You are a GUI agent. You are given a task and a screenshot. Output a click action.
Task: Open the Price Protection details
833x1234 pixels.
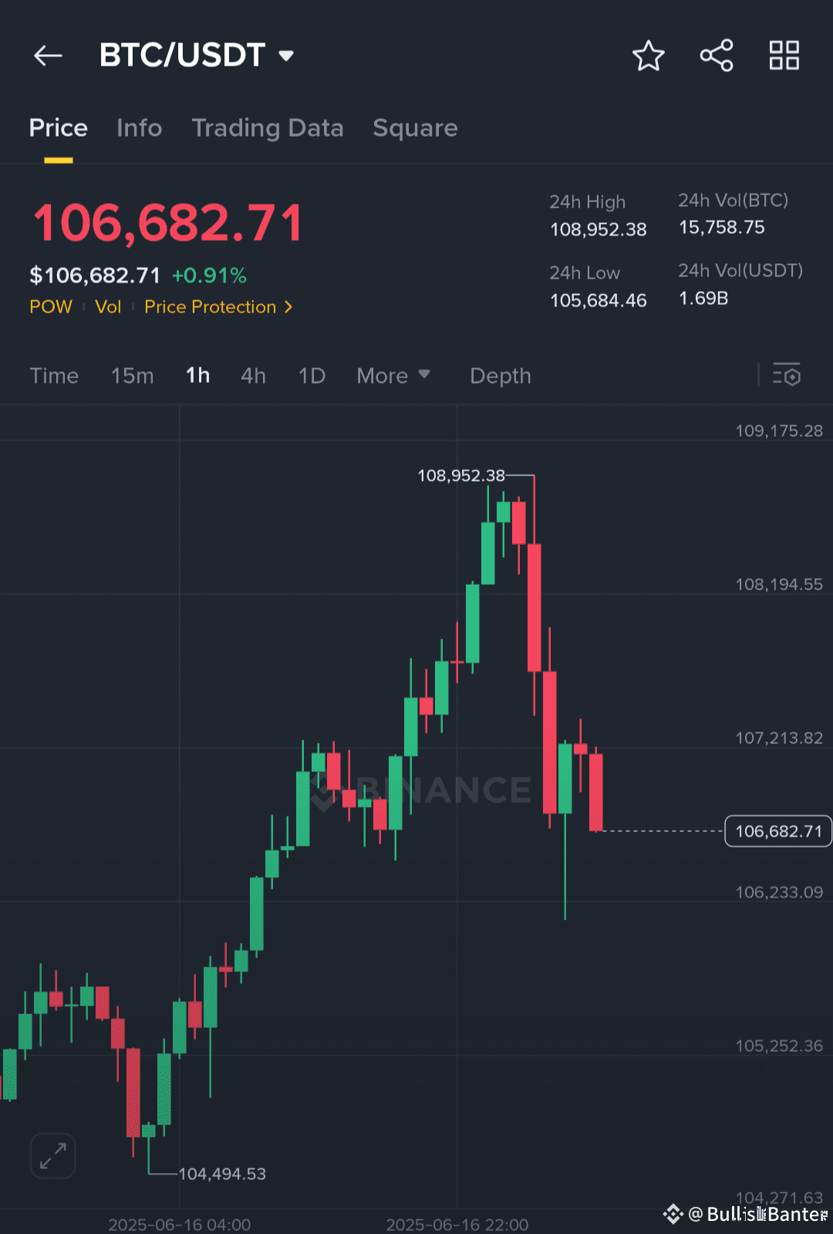pos(218,307)
